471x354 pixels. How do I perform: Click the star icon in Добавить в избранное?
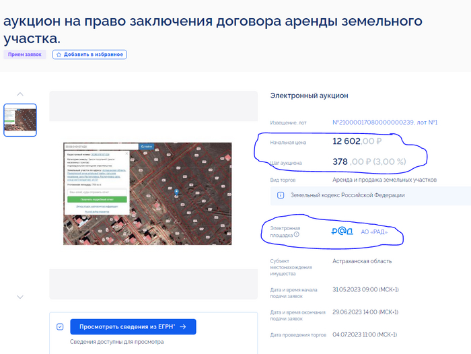click(59, 55)
